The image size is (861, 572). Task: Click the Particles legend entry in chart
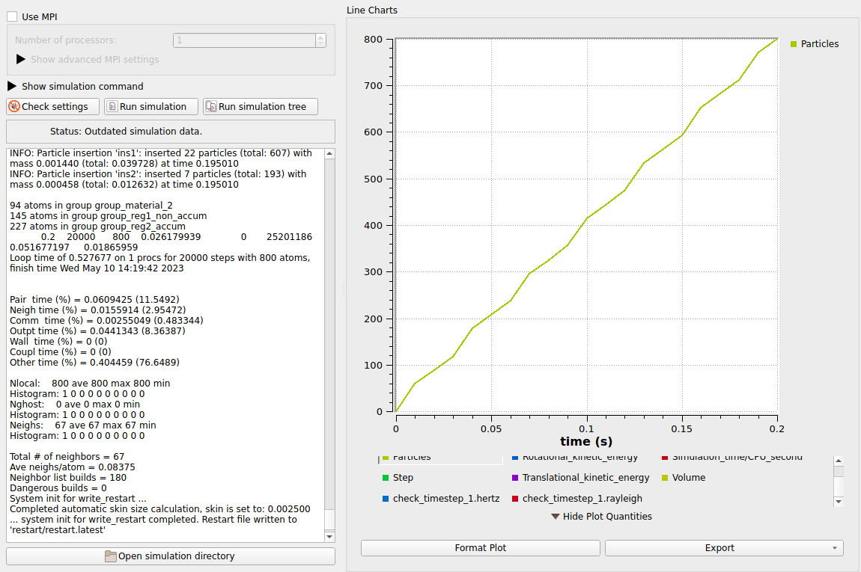pos(815,44)
